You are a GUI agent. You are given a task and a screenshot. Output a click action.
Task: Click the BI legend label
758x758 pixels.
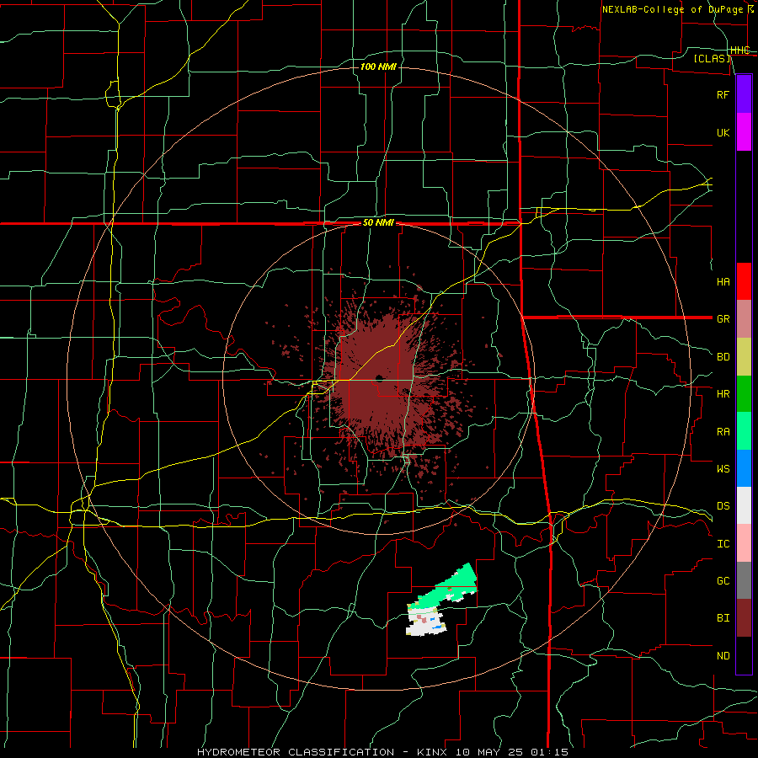coord(723,618)
